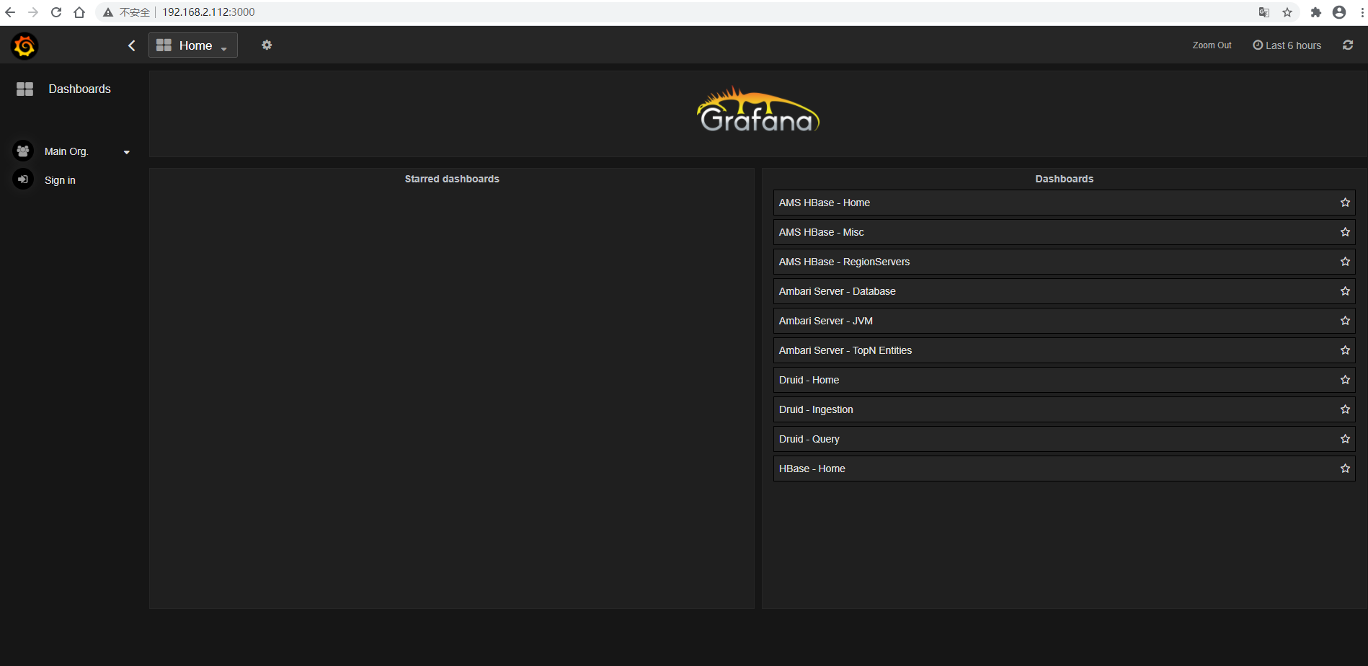Star the Druid - Home dashboard

(1345, 380)
